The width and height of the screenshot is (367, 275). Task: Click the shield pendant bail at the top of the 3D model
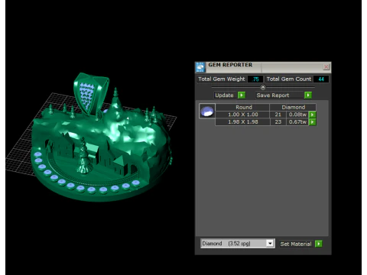click(x=90, y=93)
